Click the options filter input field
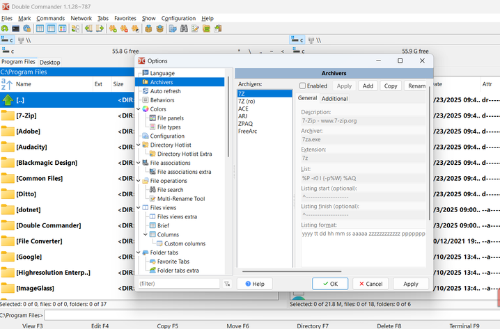The height and width of the screenshot is (329, 500). [x=178, y=284]
